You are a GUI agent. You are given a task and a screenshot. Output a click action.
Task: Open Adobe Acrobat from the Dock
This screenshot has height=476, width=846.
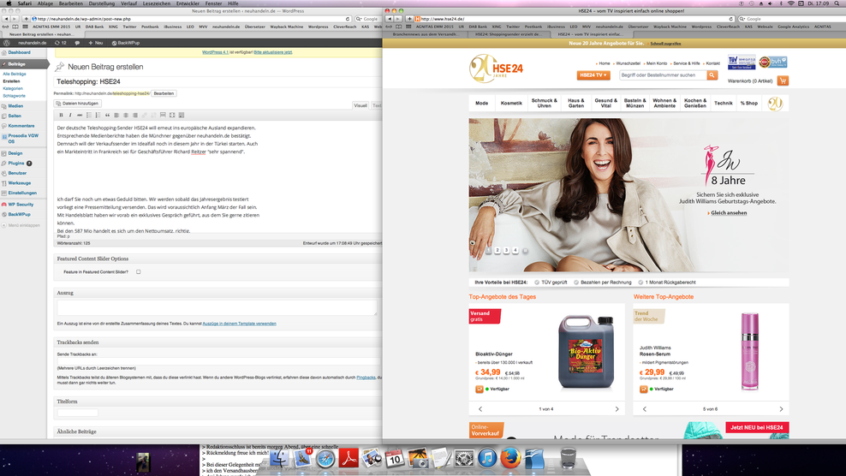pyautogui.click(x=349, y=459)
